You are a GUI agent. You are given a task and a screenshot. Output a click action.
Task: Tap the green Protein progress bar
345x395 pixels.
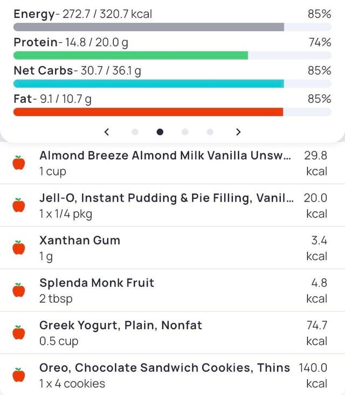point(130,56)
